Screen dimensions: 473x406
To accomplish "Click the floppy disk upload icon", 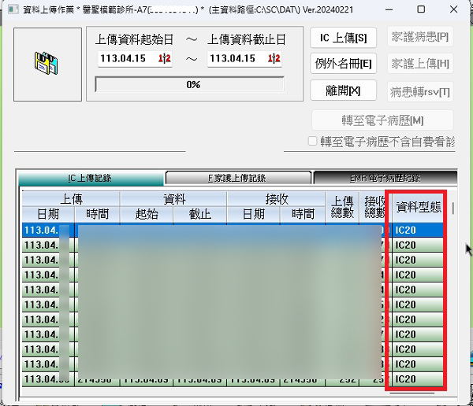I will pos(47,64).
